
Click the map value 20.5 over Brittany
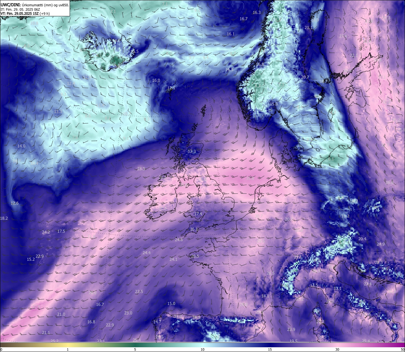pos(195,256)
